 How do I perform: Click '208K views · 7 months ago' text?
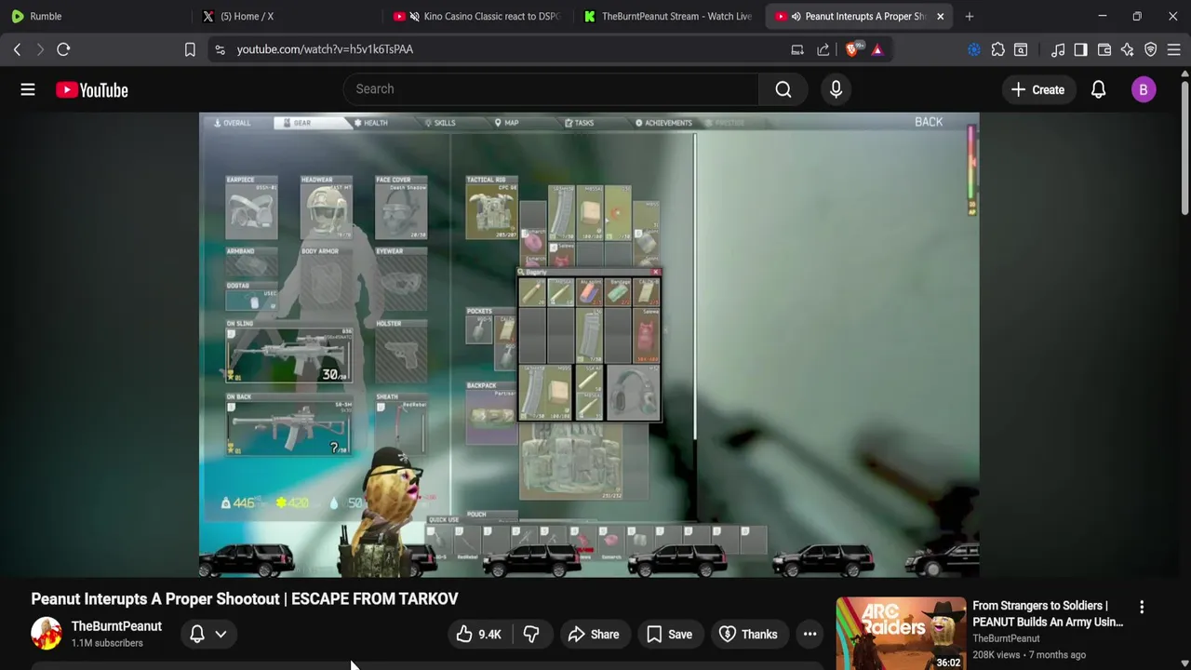(x=1029, y=655)
